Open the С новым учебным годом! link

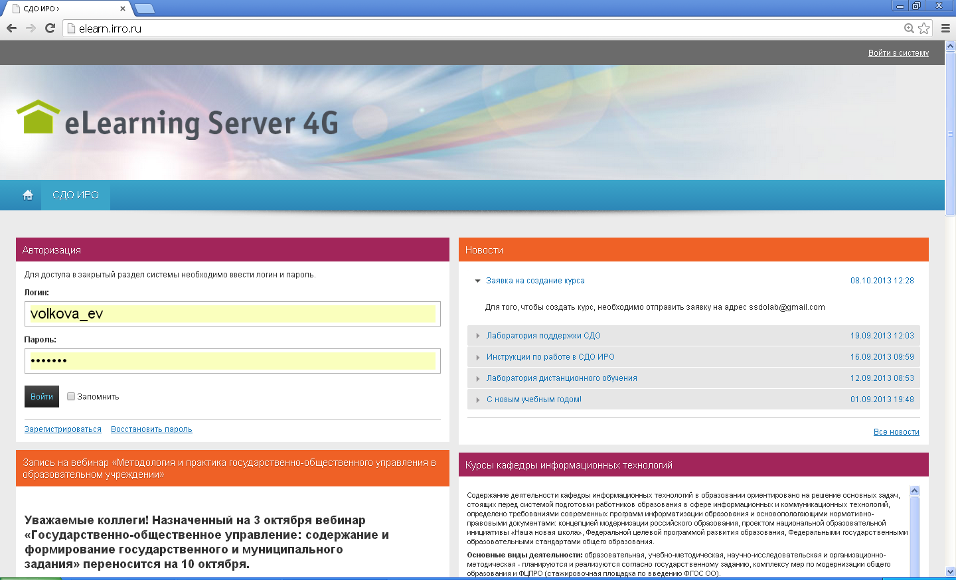[x=534, y=399]
